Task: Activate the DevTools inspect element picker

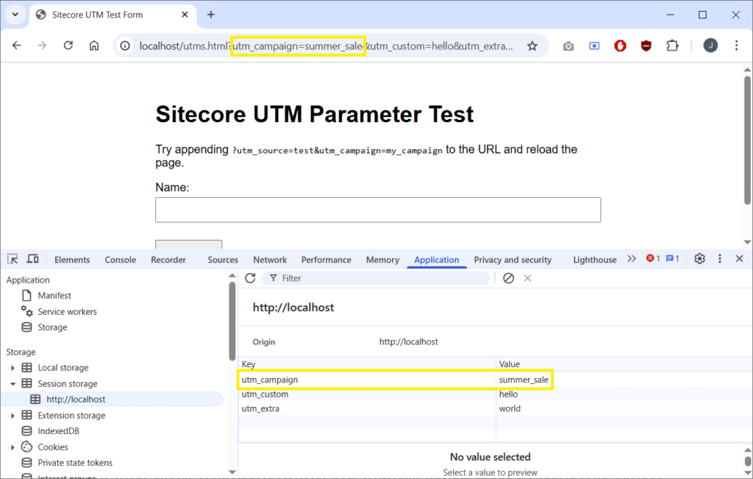Action: coord(13,260)
